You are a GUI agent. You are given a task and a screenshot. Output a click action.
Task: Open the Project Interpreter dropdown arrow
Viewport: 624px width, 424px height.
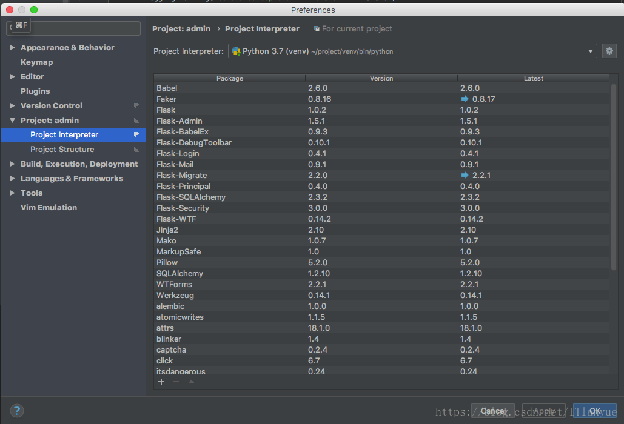point(591,51)
